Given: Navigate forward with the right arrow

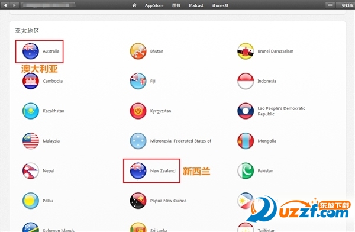Looking at the screenshot, I should pos(14,5).
